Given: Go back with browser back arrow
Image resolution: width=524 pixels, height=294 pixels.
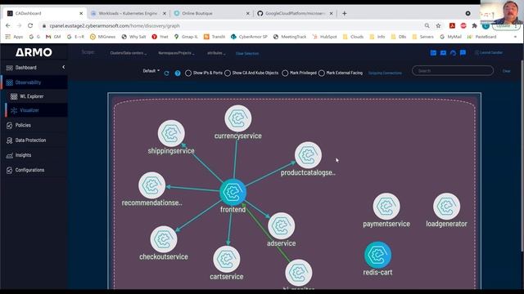Looking at the screenshot, I should [8, 25].
